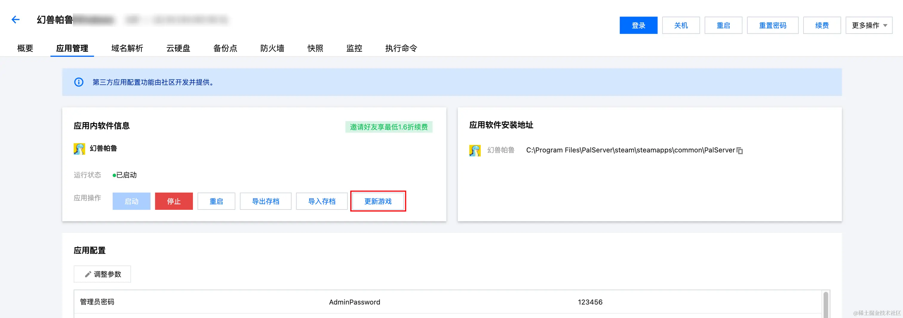Screen dimensions: 903x318
Task: Click the top 重启 server button
Action: click(x=723, y=25)
